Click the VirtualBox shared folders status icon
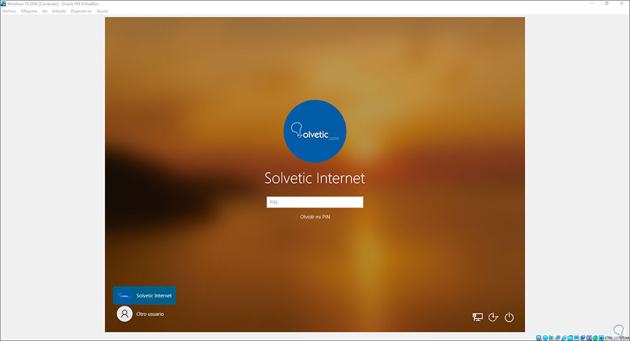The height and width of the screenshot is (341, 630). (x=570, y=338)
